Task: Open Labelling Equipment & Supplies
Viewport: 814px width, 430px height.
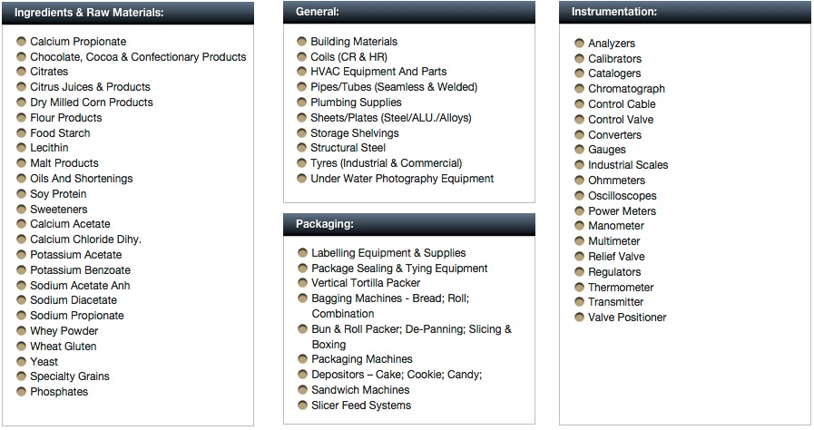Action: pos(388,252)
